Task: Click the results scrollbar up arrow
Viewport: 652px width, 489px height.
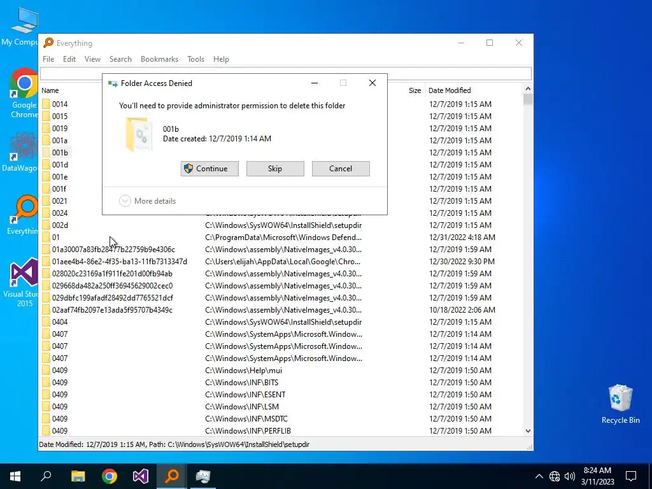Action: (528, 89)
